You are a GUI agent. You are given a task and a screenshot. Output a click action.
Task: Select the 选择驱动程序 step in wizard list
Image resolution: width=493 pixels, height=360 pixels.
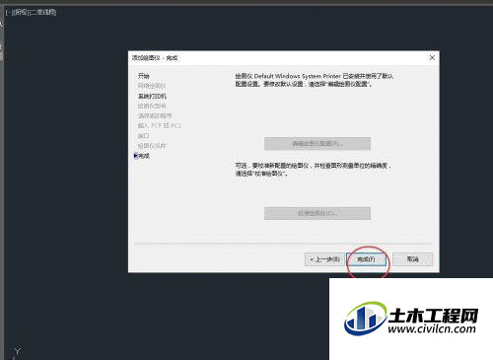click(x=155, y=115)
